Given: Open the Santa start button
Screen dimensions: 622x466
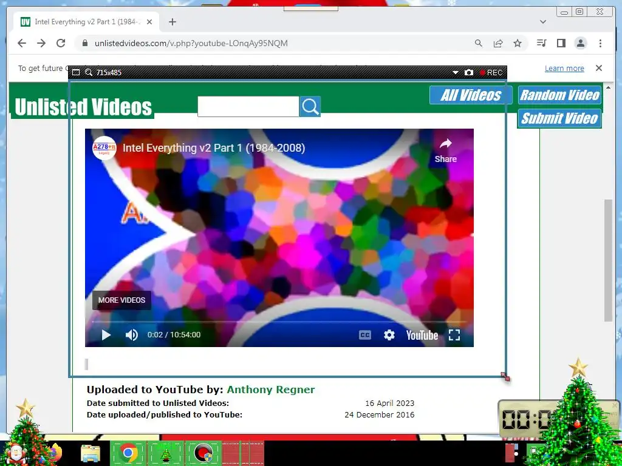Looking at the screenshot, I should click(x=16, y=454).
